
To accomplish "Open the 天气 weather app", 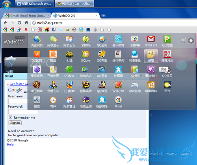I will coord(167,87).
